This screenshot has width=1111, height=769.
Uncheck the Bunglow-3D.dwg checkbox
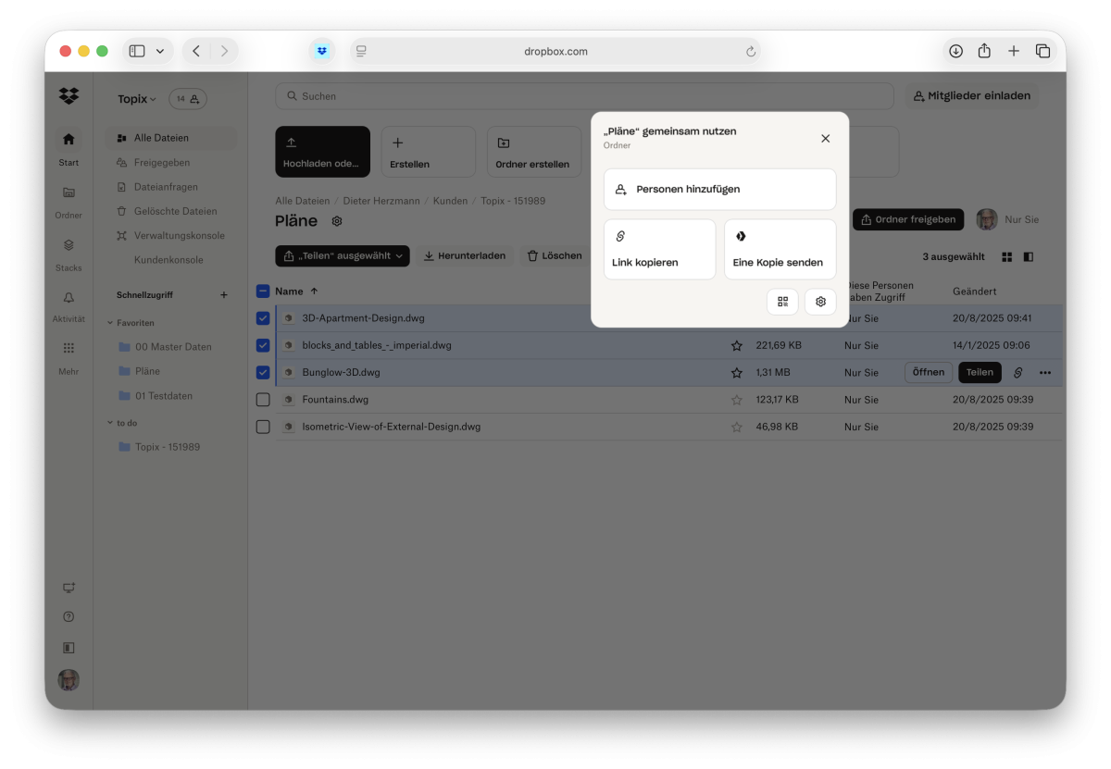point(263,372)
